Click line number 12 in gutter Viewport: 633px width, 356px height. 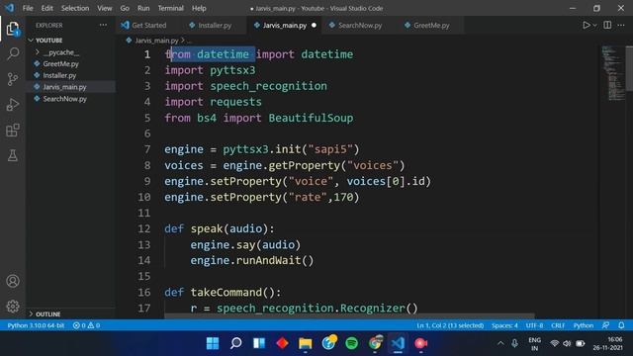[x=144, y=228]
